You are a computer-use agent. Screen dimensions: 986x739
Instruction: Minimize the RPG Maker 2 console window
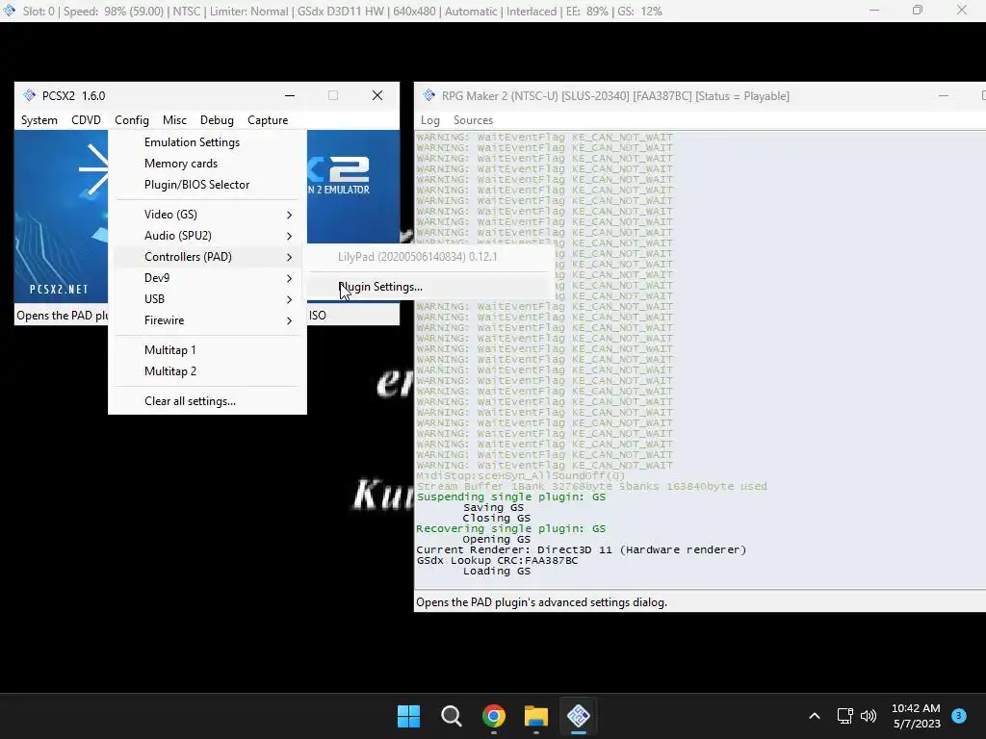click(944, 95)
